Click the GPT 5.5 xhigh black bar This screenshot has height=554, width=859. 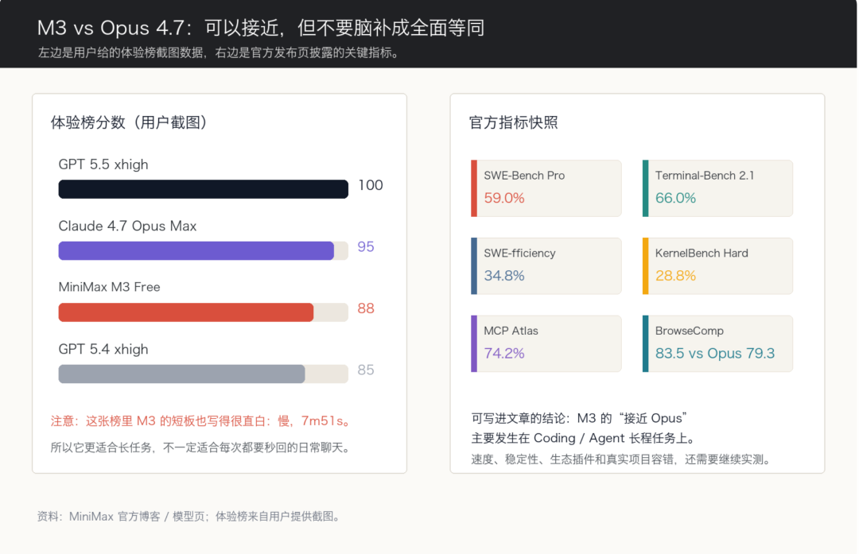coord(204,189)
